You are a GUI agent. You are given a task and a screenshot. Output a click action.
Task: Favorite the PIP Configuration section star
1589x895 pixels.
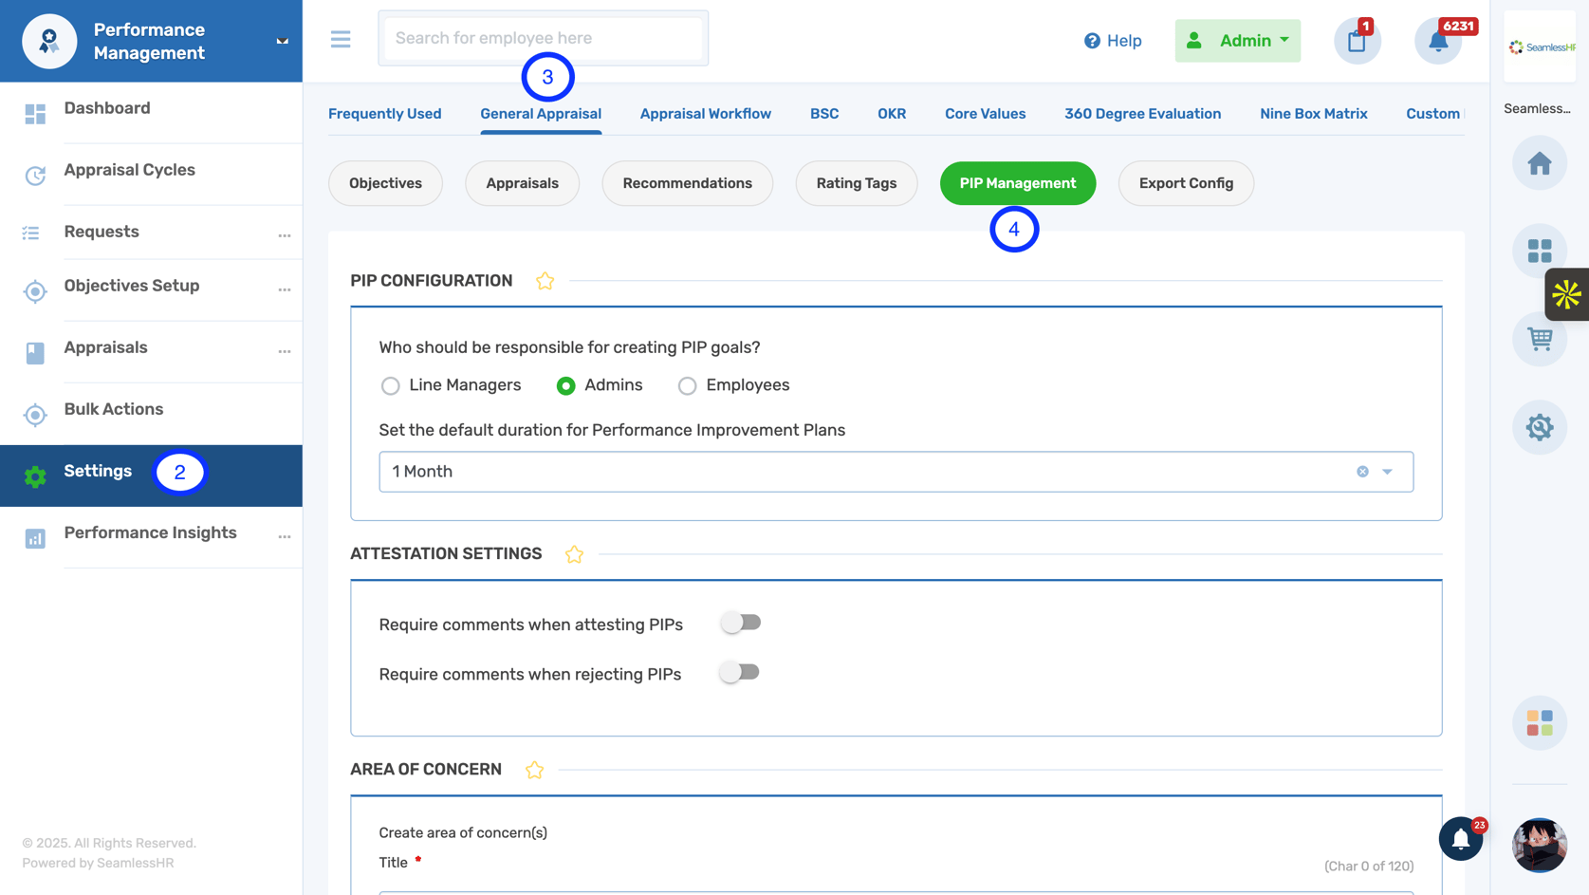(x=545, y=281)
